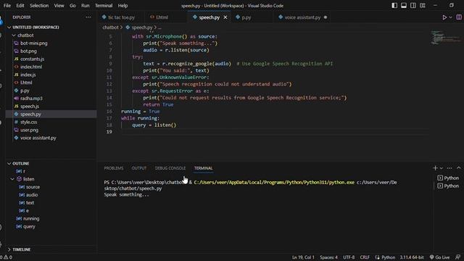Open terminal launch profile dropdown arrow
Screen dimensions: 464x261
pyautogui.click(x=442, y=168)
